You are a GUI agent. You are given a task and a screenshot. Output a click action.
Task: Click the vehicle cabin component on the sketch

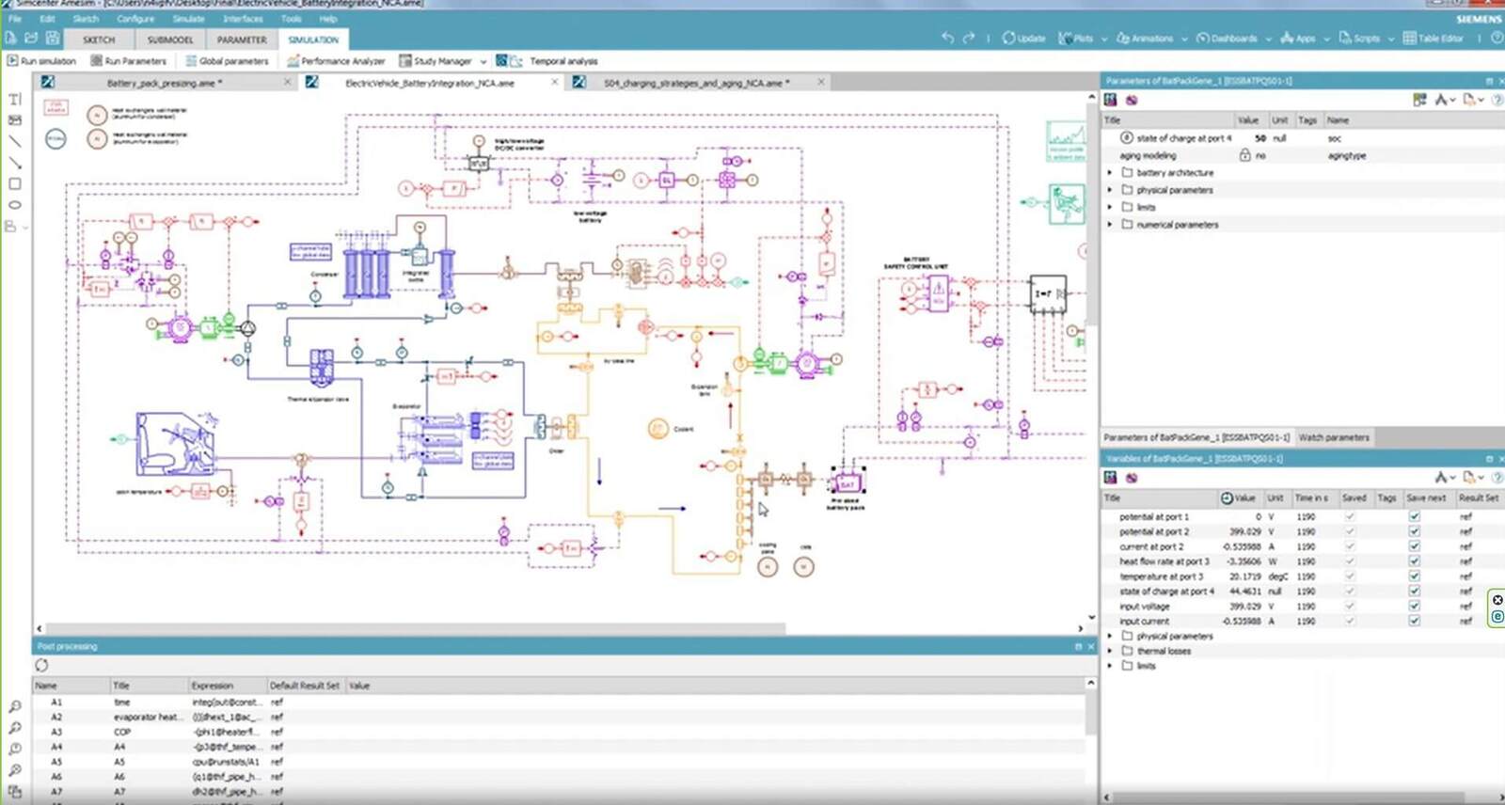point(174,444)
